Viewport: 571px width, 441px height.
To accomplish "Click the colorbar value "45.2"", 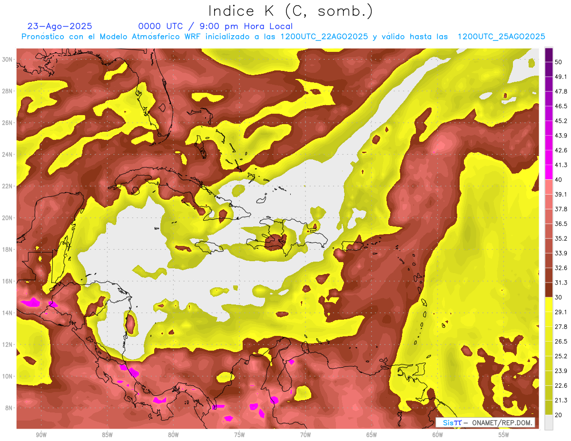I will coord(561,121).
